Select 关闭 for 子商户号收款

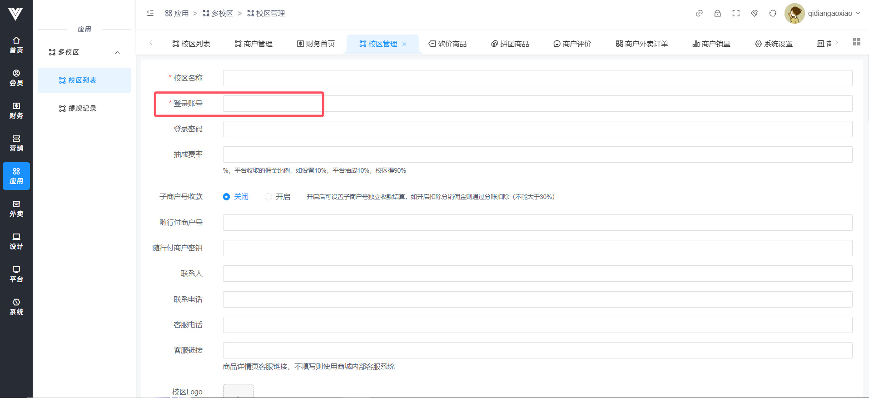(x=227, y=197)
